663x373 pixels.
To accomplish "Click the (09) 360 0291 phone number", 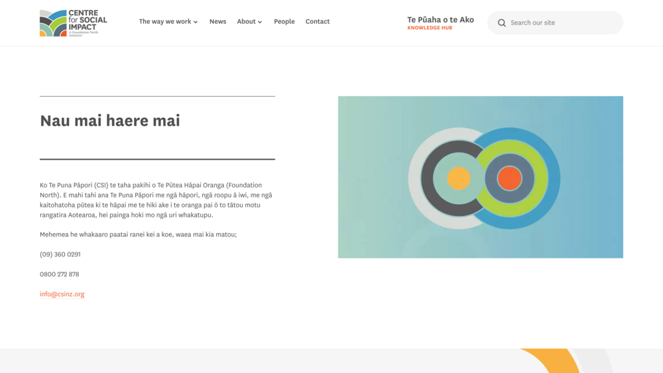I will coord(60,254).
